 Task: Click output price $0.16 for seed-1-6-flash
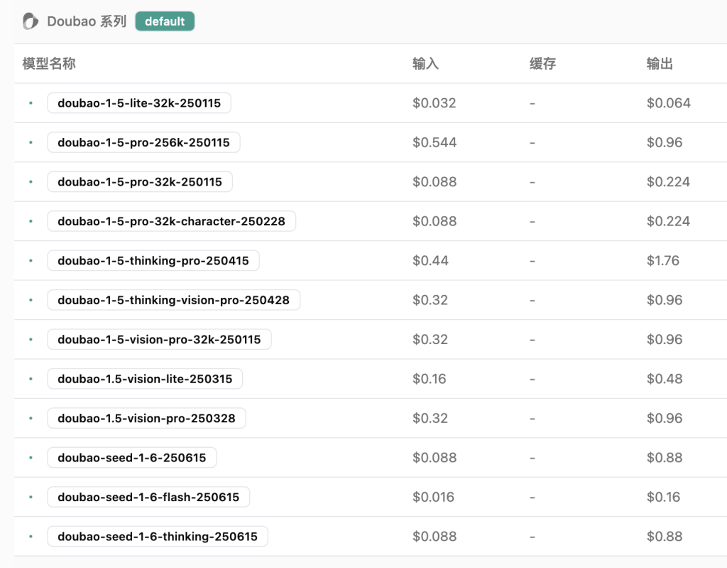pyautogui.click(x=663, y=498)
